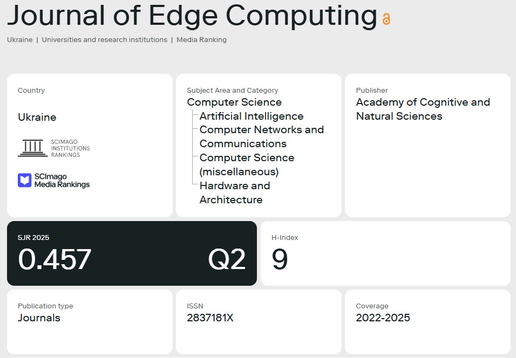Image resolution: width=516 pixels, height=358 pixels.
Task: Click Ukraine in the Country card
Action: tap(37, 117)
